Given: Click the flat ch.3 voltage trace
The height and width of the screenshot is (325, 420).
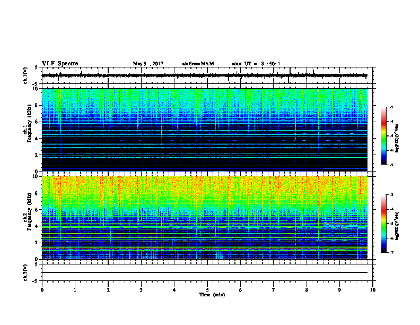Looking at the screenshot, I should [205, 272].
